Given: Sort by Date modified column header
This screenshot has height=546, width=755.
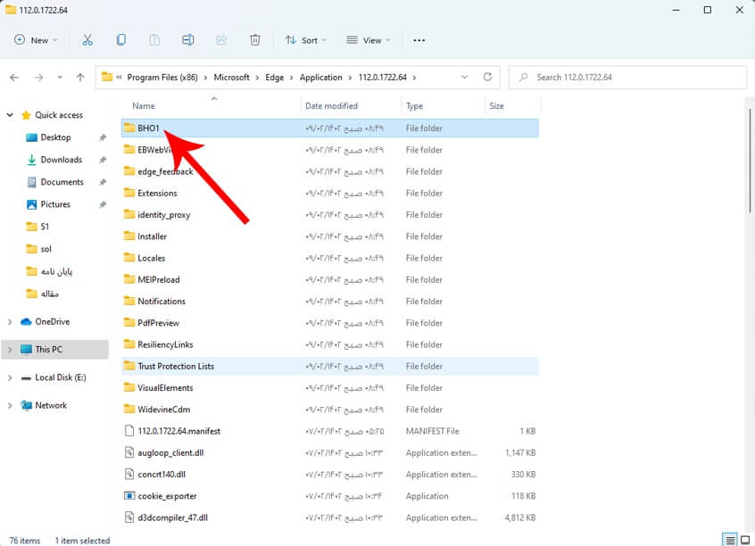Looking at the screenshot, I should tap(331, 106).
